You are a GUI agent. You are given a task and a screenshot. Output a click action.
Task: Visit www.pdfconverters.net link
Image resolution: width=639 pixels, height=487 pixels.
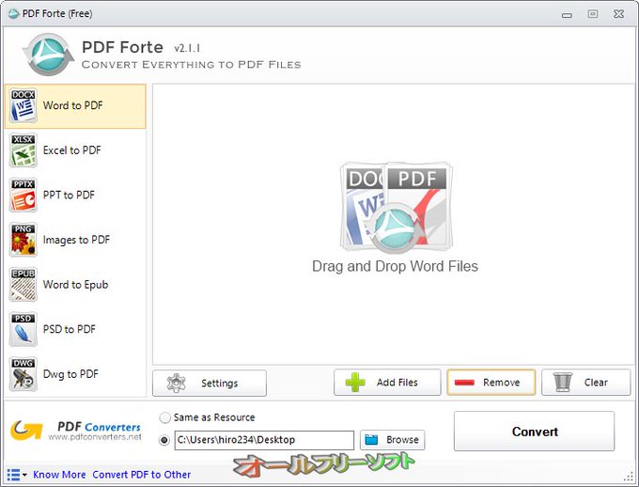pyautogui.click(x=95, y=437)
